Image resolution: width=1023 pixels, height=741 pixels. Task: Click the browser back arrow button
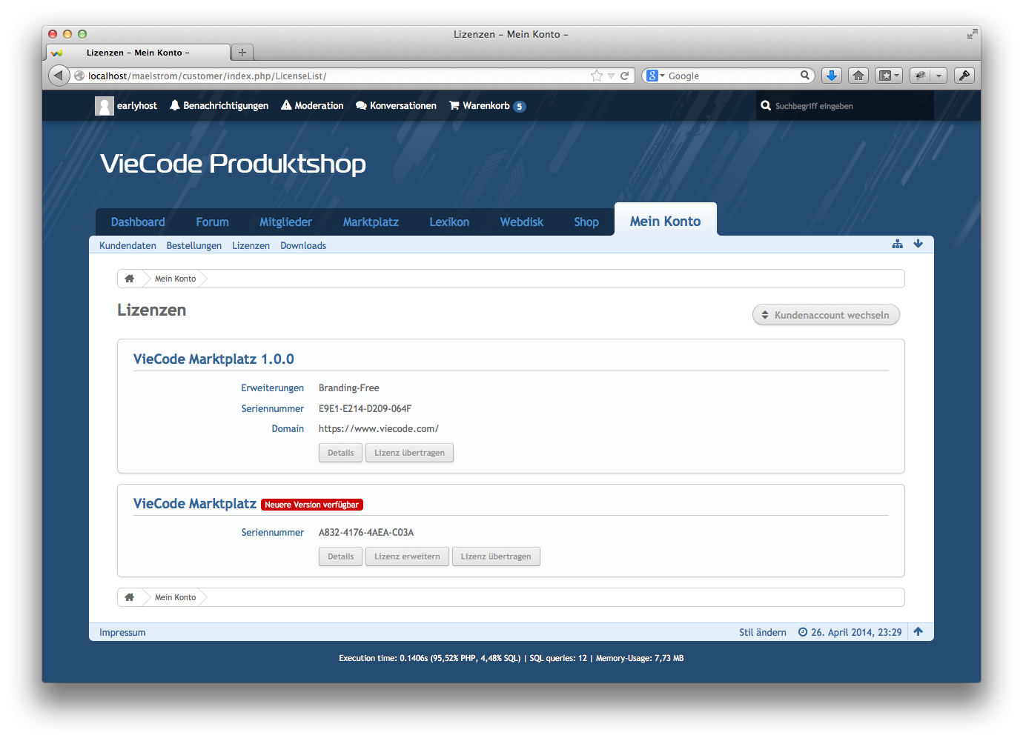(x=59, y=76)
